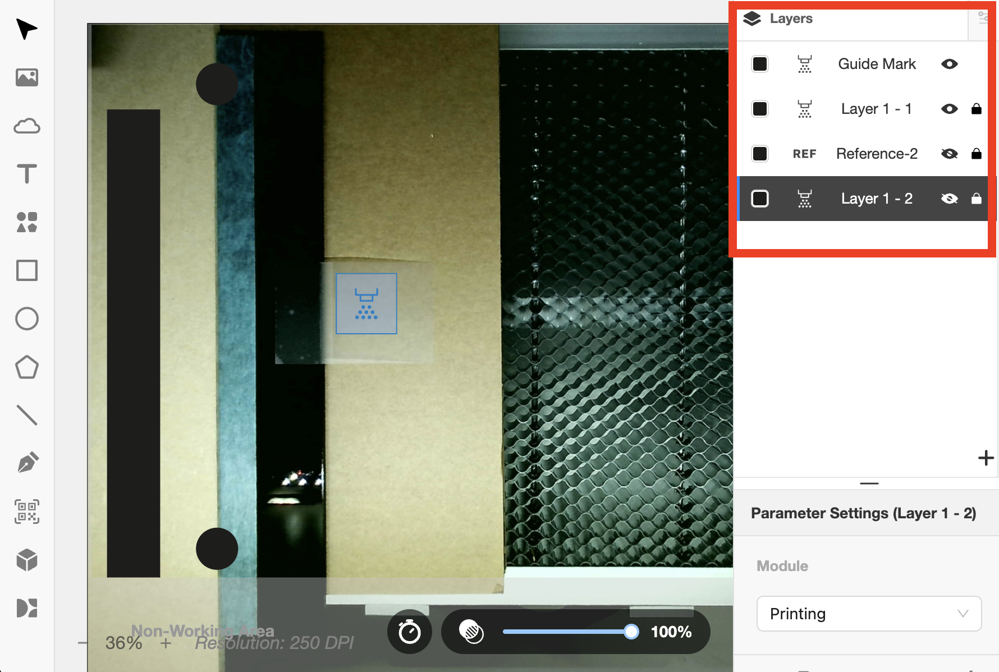Click the Layer 1 - 2 module icon
The image size is (999, 672).
(805, 199)
